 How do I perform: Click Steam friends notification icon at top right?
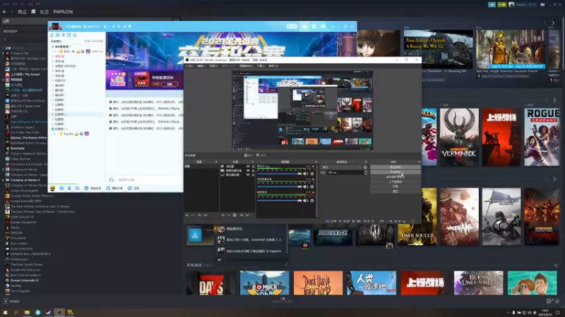501,5
